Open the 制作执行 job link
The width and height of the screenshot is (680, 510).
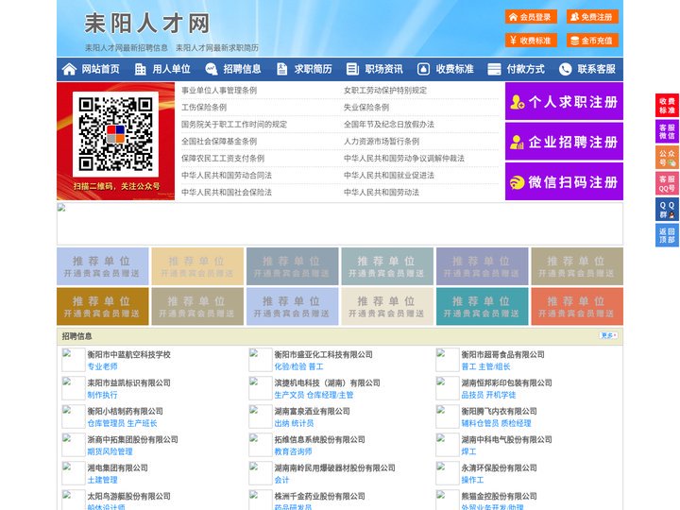102,395
